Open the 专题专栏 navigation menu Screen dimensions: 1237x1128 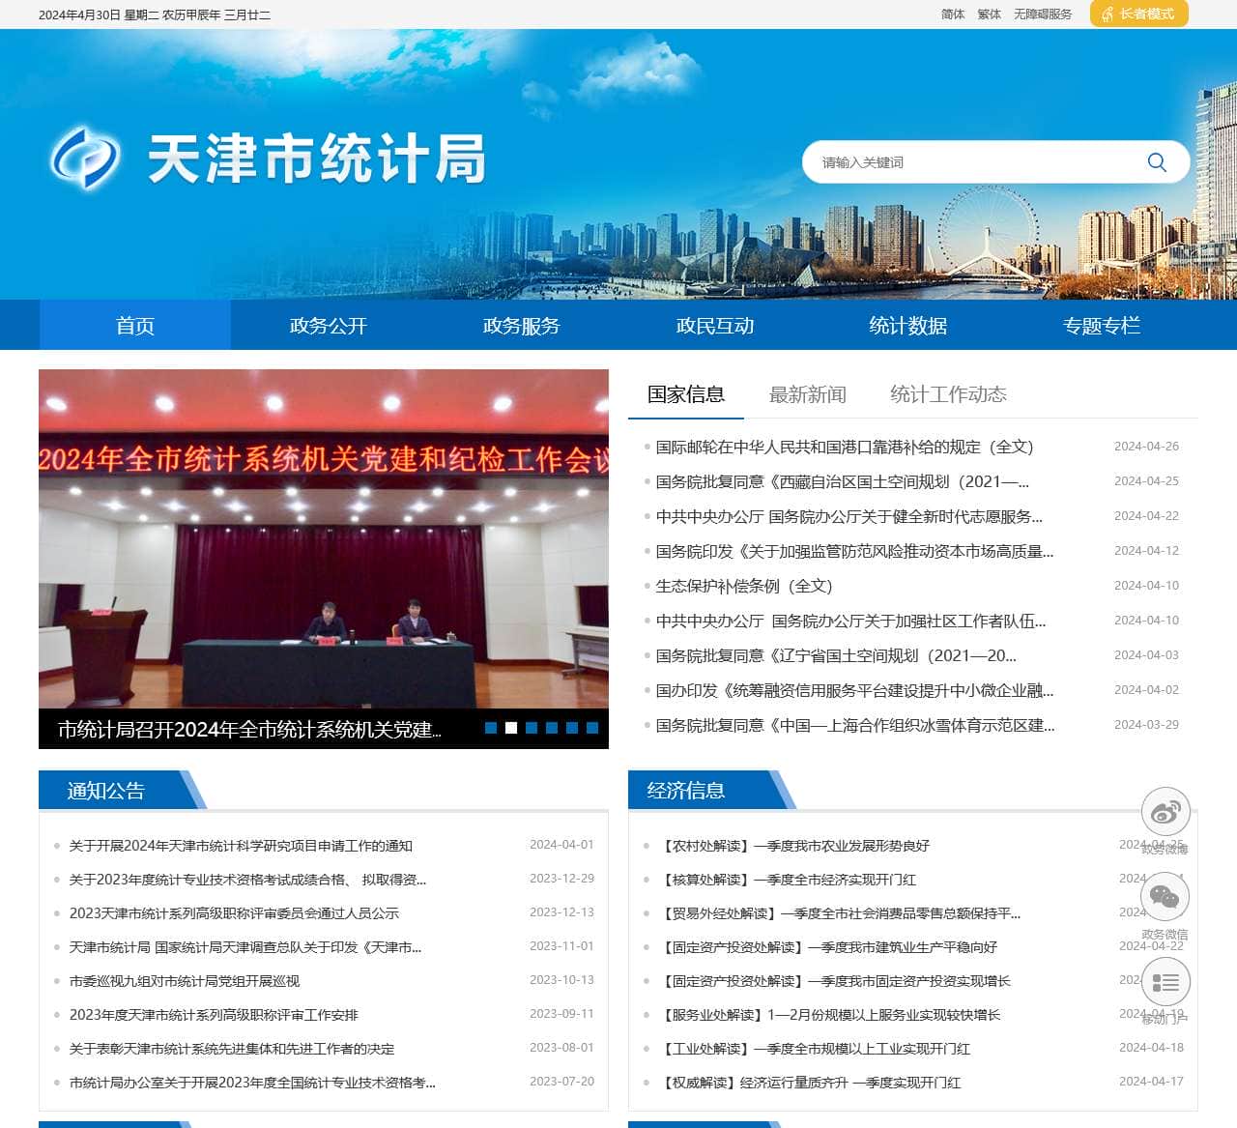coord(1102,326)
